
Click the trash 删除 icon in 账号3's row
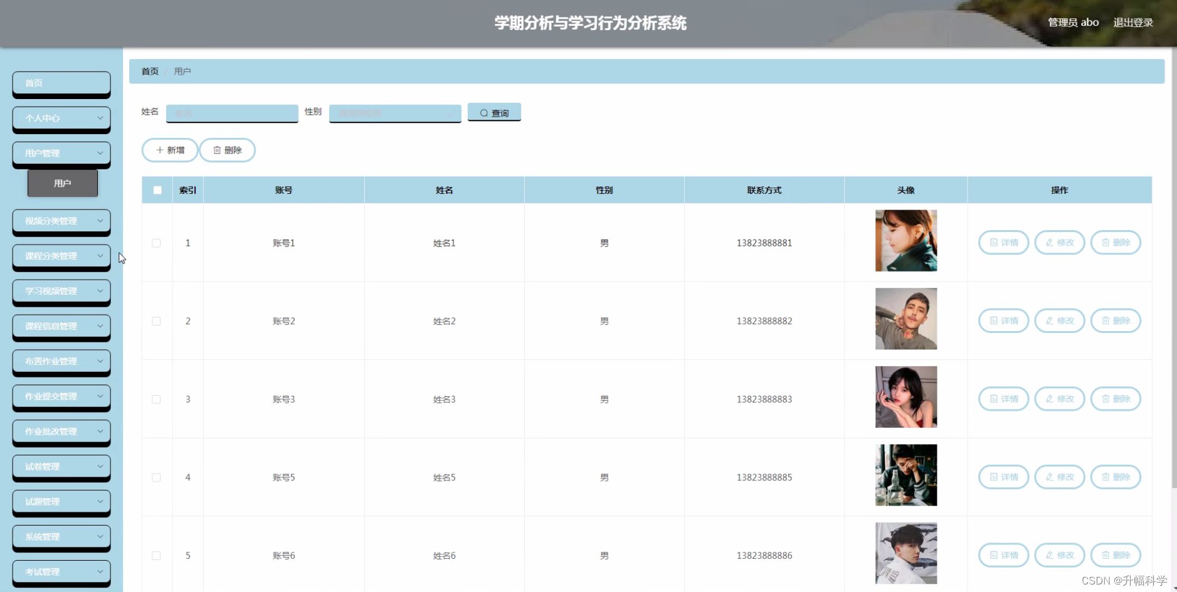pos(1106,399)
